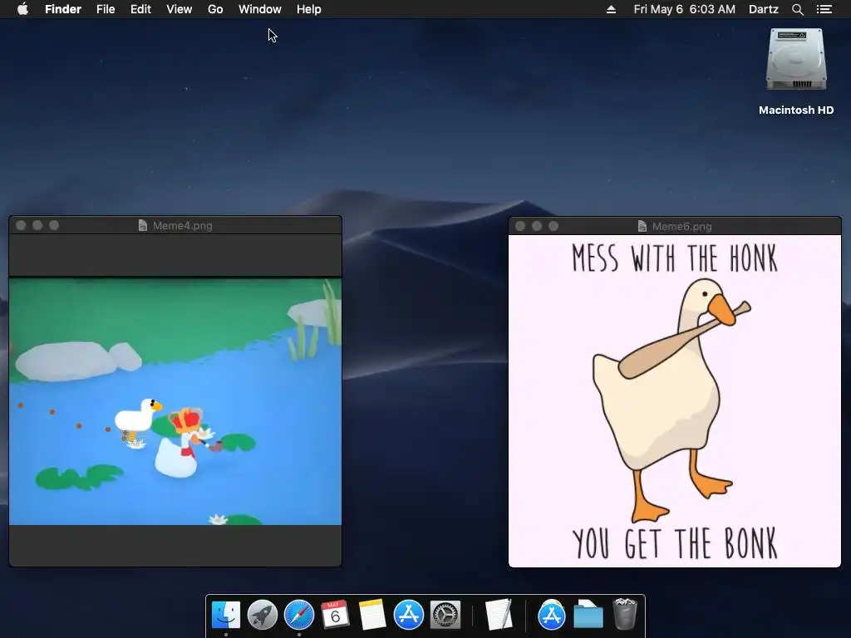Minimize the Meme4.png window
This screenshot has width=851, height=638.
click(37, 225)
